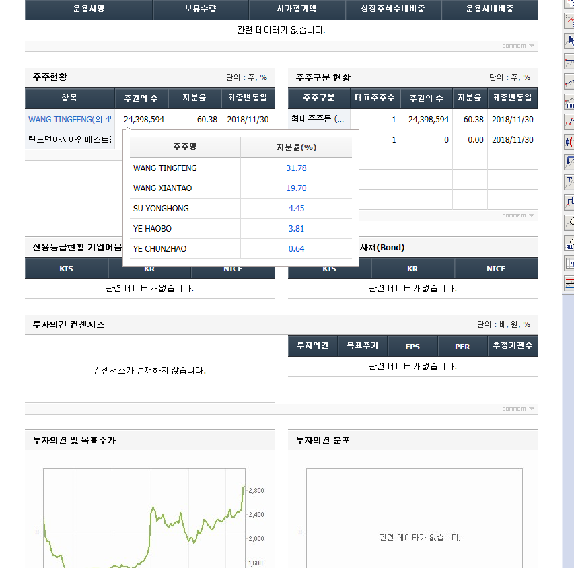Open the WANG TINGFENG(외 4 shareholder link
This screenshot has height=568, width=574.
pos(69,119)
